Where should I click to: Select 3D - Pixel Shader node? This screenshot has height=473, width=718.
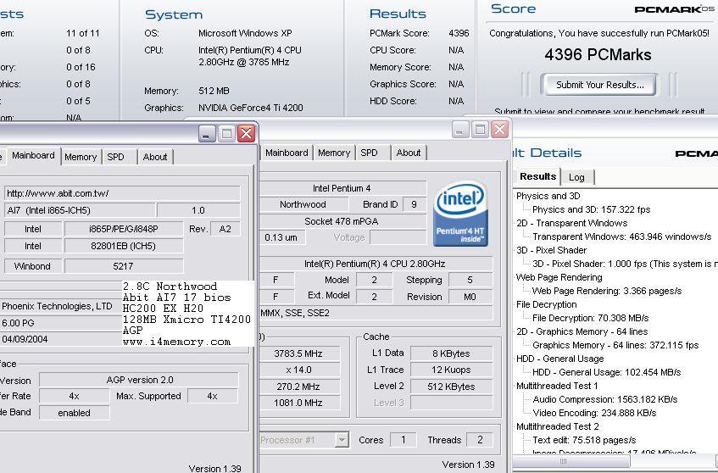click(x=551, y=250)
